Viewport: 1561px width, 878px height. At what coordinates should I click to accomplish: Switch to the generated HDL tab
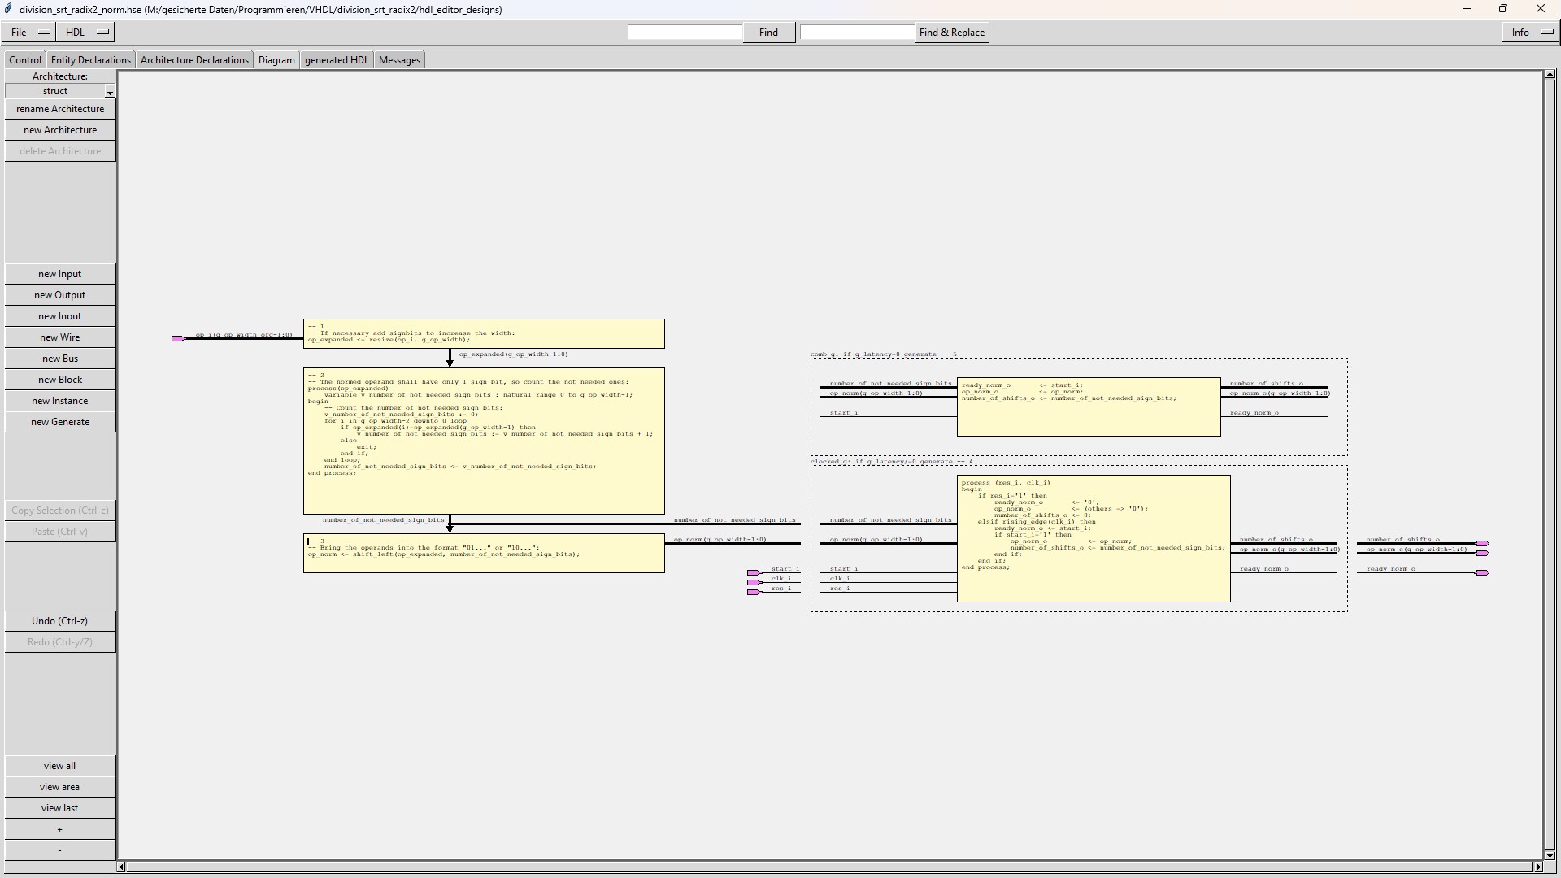pyautogui.click(x=337, y=60)
